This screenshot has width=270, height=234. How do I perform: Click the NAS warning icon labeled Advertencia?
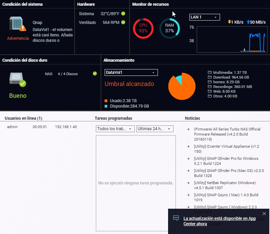(18, 24)
